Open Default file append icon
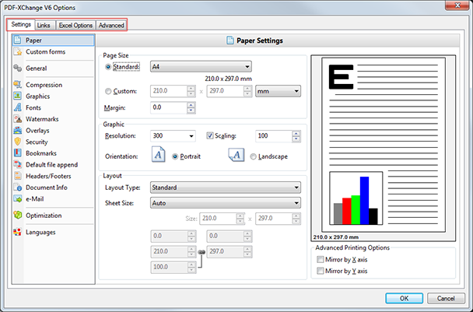This screenshot has height=312, width=473. pos(18,164)
